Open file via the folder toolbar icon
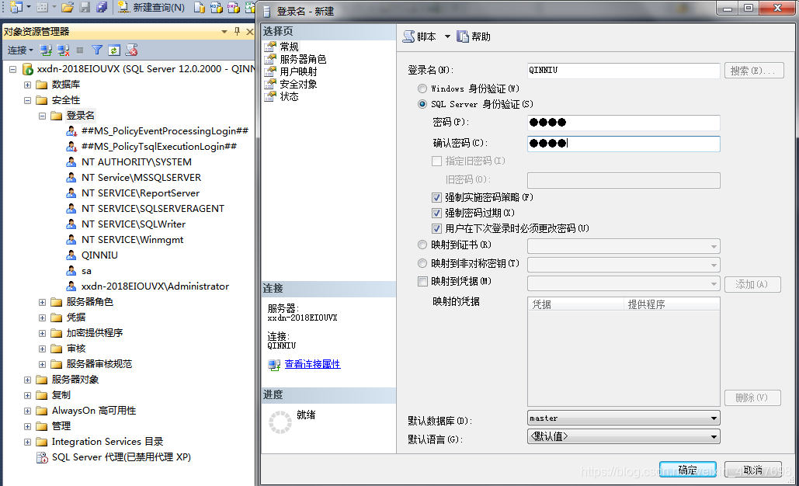This screenshot has width=799, height=486. click(68, 7)
